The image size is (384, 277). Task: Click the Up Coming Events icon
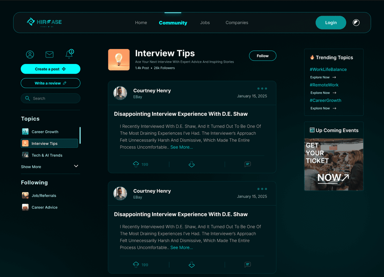(x=312, y=130)
